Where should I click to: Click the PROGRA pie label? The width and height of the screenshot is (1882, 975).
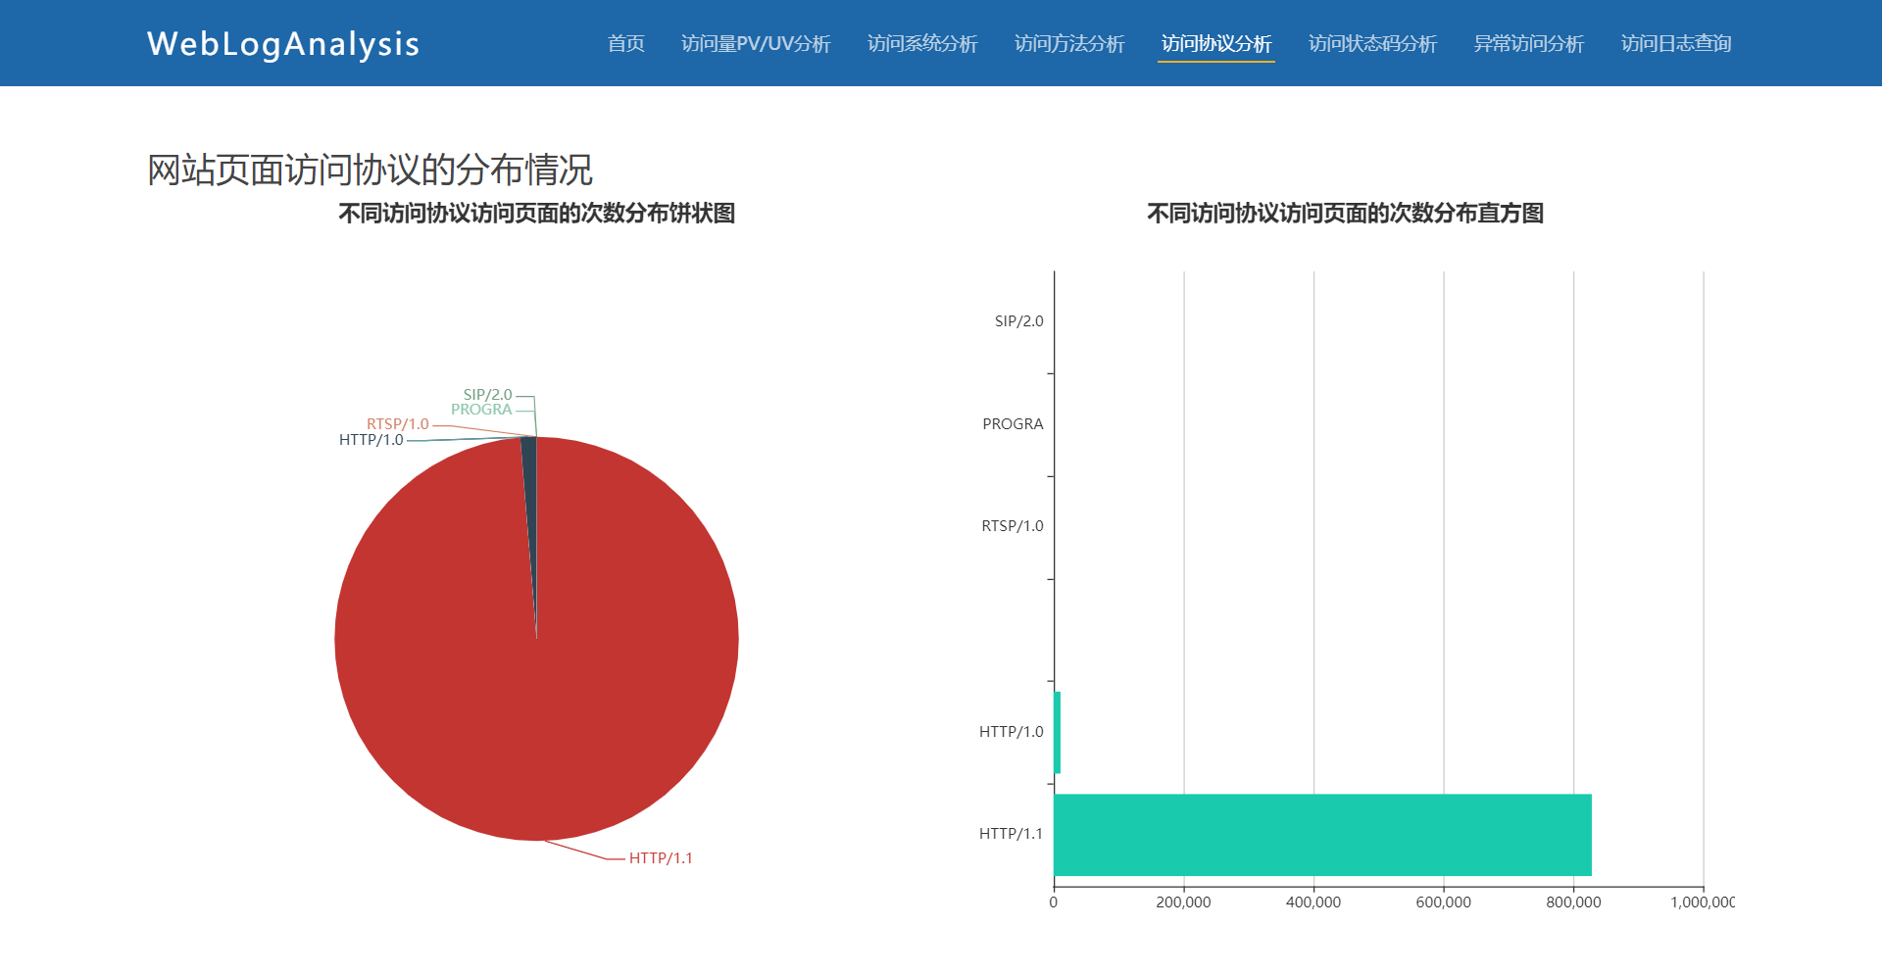(481, 410)
